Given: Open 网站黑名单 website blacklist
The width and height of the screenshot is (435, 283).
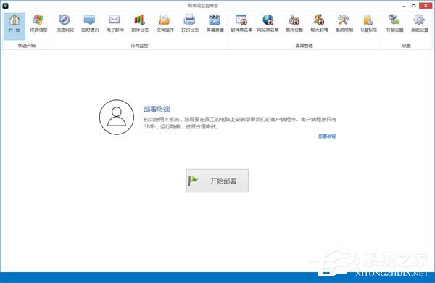Looking at the screenshot, I should (268, 24).
